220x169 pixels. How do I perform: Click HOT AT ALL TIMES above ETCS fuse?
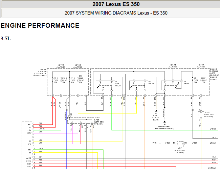pyautogui.click(x=61, y=66)
